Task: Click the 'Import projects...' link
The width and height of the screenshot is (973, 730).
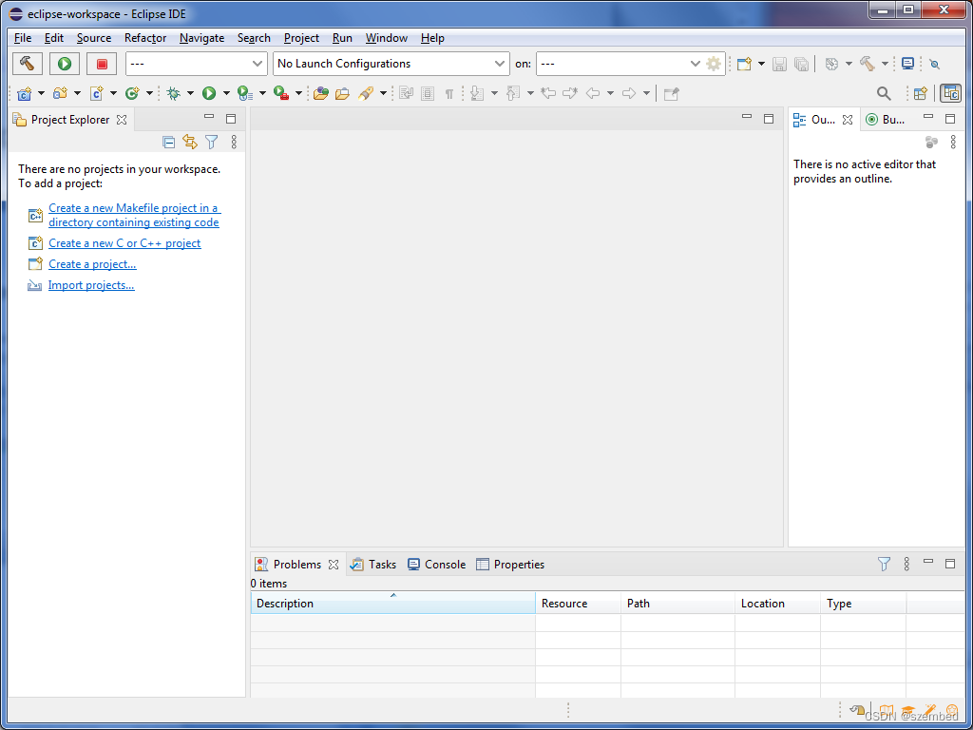Action: point(91,285)
